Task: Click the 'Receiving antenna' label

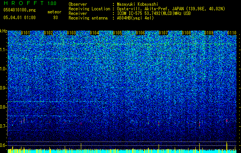Action: [88, 18]
